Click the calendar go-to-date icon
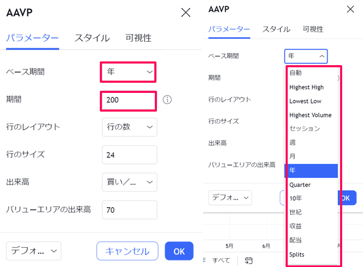The image size is (363, 267). [x=248, y=261]
